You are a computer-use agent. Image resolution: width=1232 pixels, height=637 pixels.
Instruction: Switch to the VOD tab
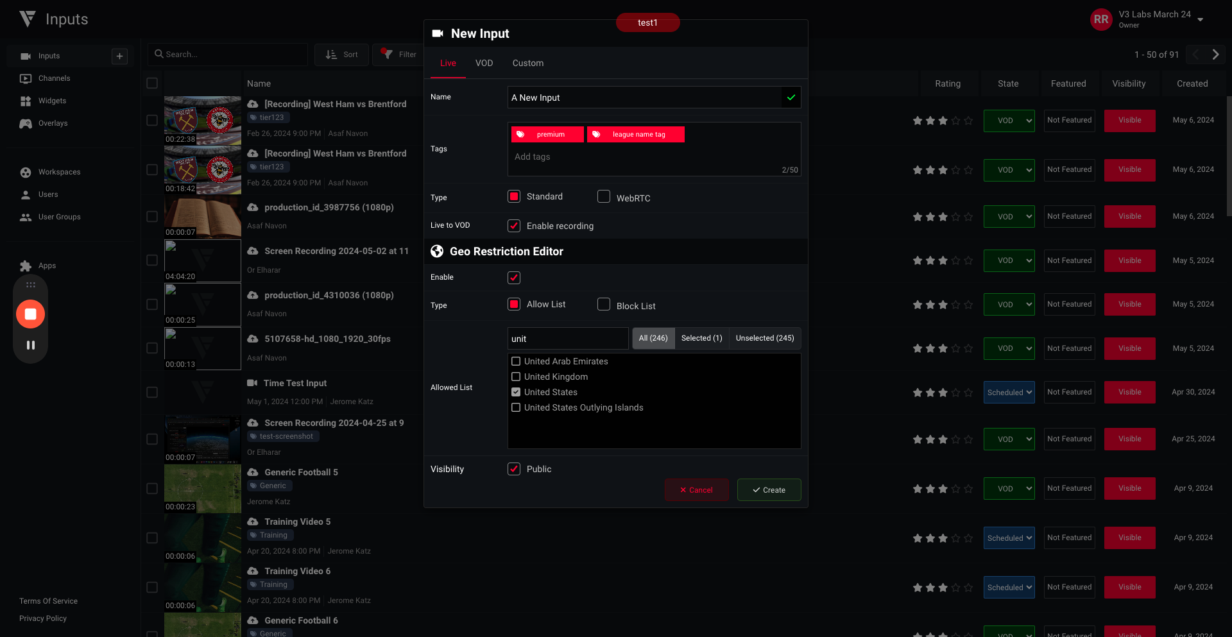point(484,64)
